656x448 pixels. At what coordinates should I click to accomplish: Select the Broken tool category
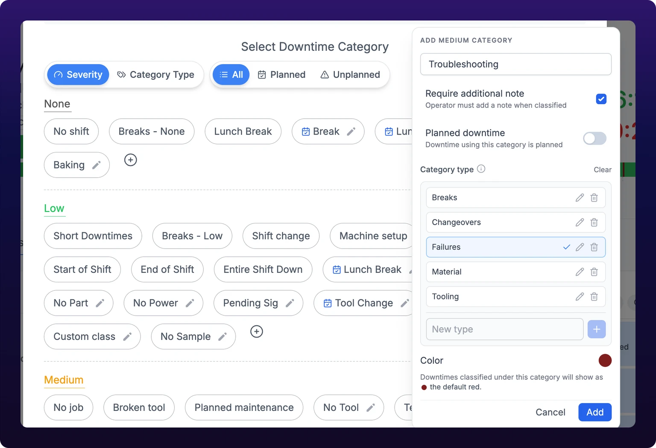click(x=139, y=407)
